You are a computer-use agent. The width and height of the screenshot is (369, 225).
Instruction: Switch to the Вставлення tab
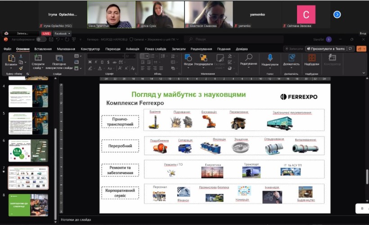pyautogui.click(x=43, y=49)
